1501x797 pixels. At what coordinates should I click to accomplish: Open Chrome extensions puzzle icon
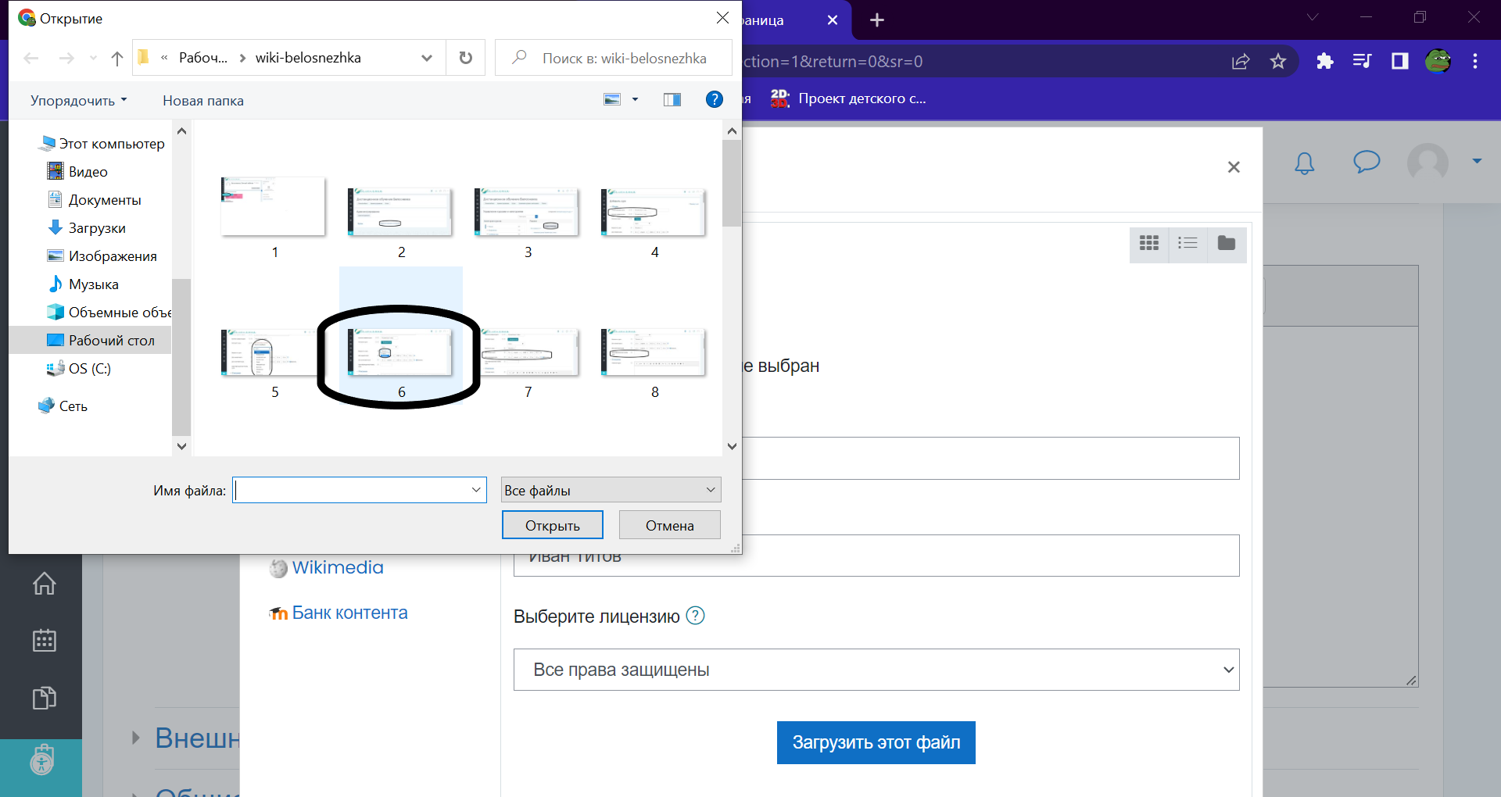click(x=1324, y=61)
